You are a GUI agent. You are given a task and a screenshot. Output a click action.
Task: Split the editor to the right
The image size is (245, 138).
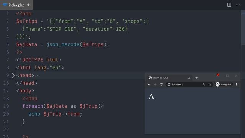pyautogui.click(x=229, y=5)
